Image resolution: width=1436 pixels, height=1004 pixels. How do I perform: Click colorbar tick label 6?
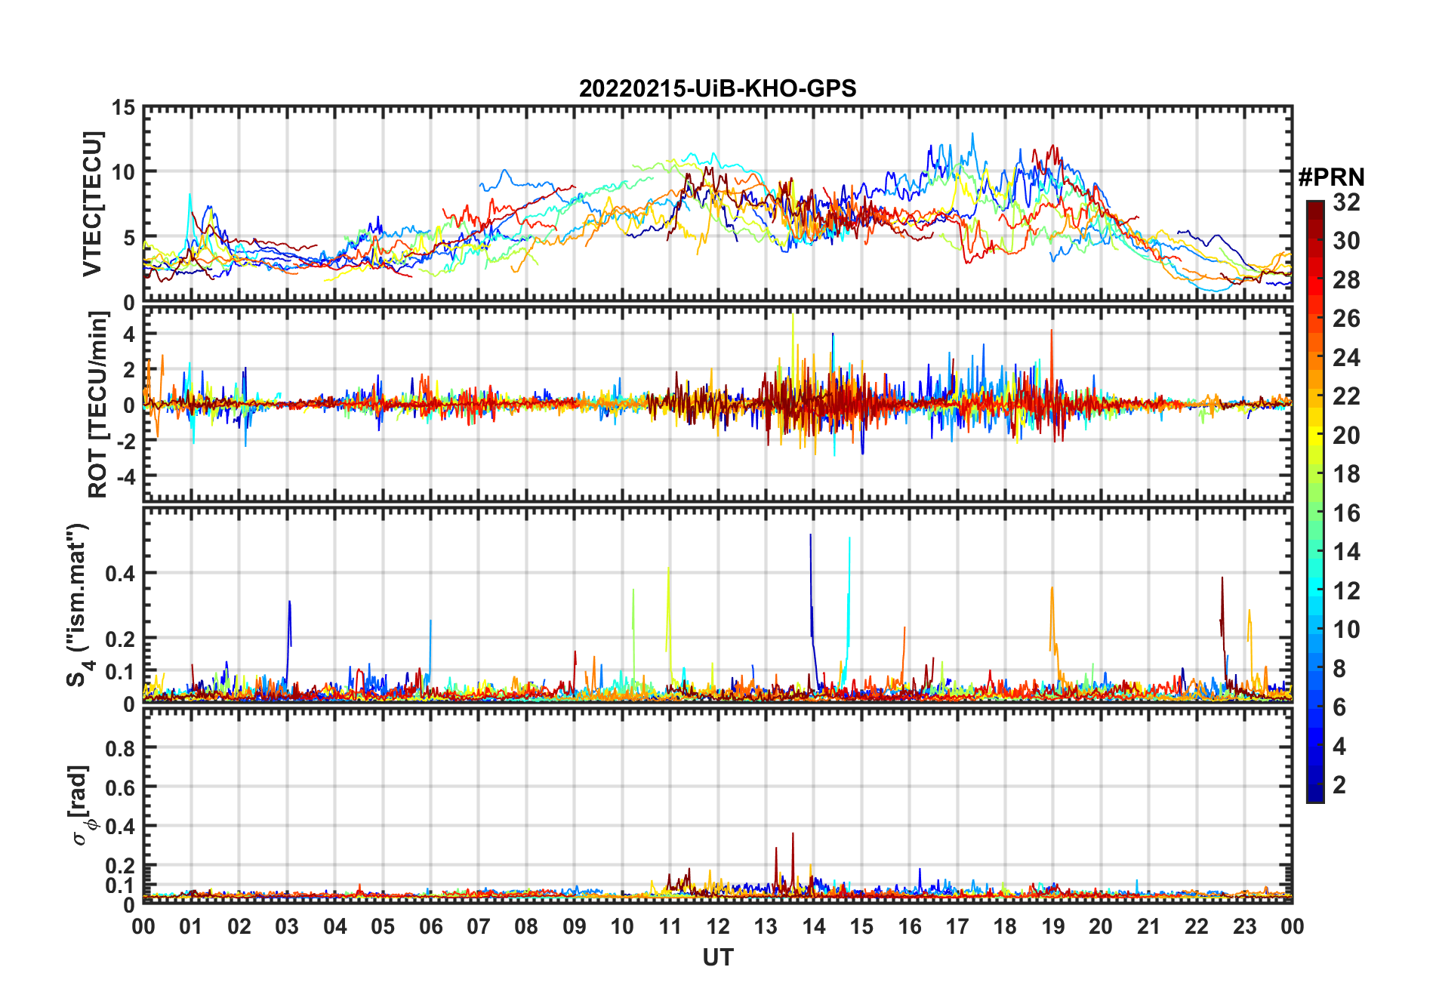click(1339, 707)
